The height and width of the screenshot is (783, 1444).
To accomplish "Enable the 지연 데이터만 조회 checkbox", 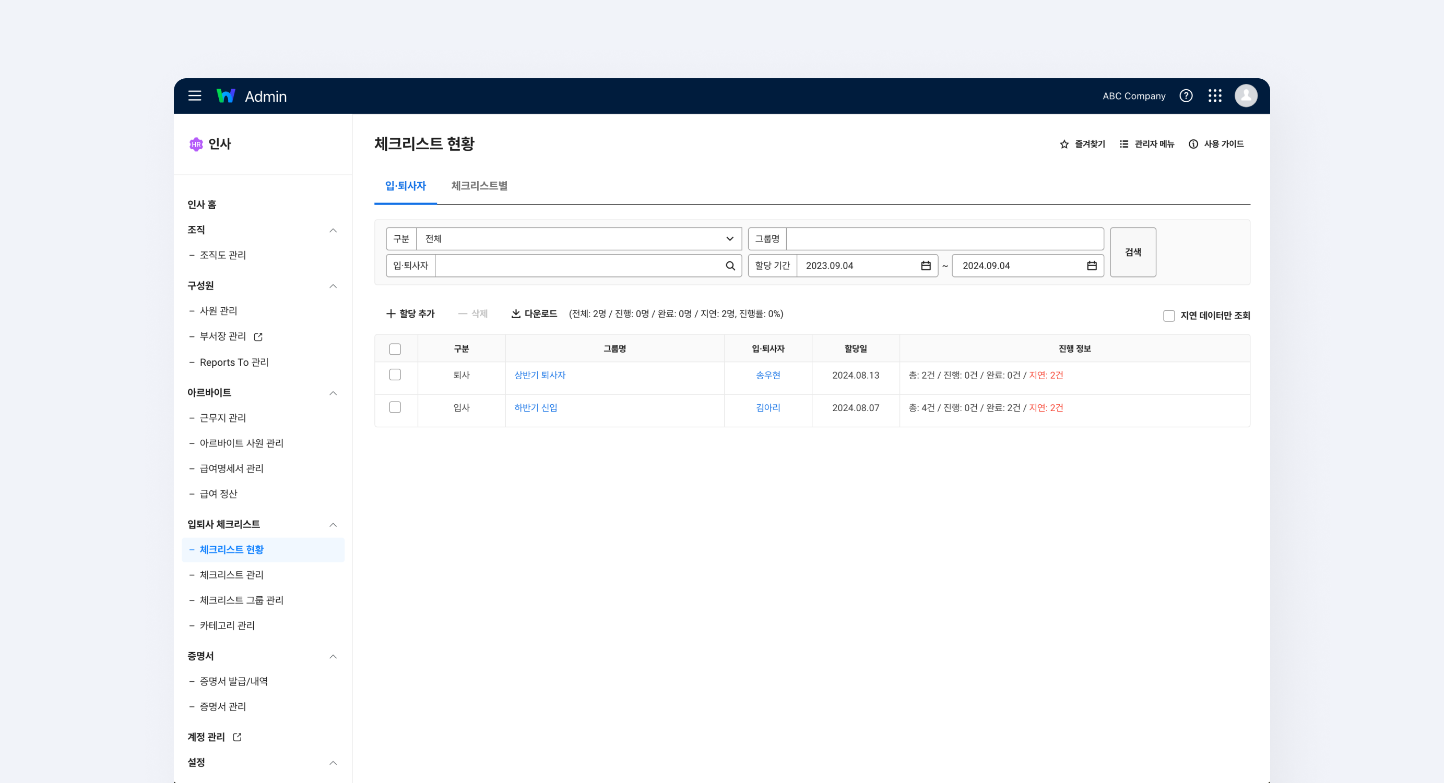I will [1169, 315].
